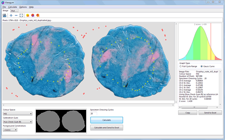The height and width of the screenshot is (140, 225).
Task: Click the red-purple circle marker tool icon
Action: (33, 15)
